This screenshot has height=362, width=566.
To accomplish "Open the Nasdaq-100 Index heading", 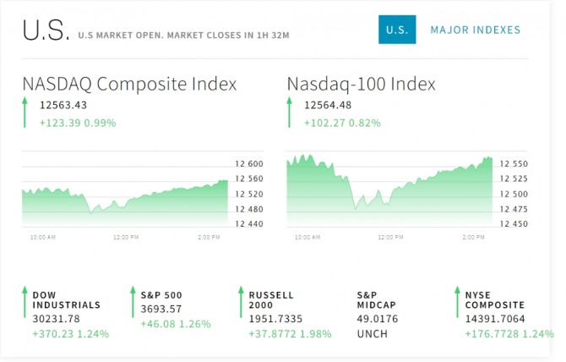I will tap(361, 84).
